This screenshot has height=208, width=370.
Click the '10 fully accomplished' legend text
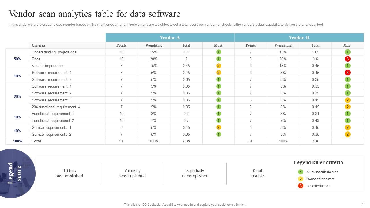70,173
